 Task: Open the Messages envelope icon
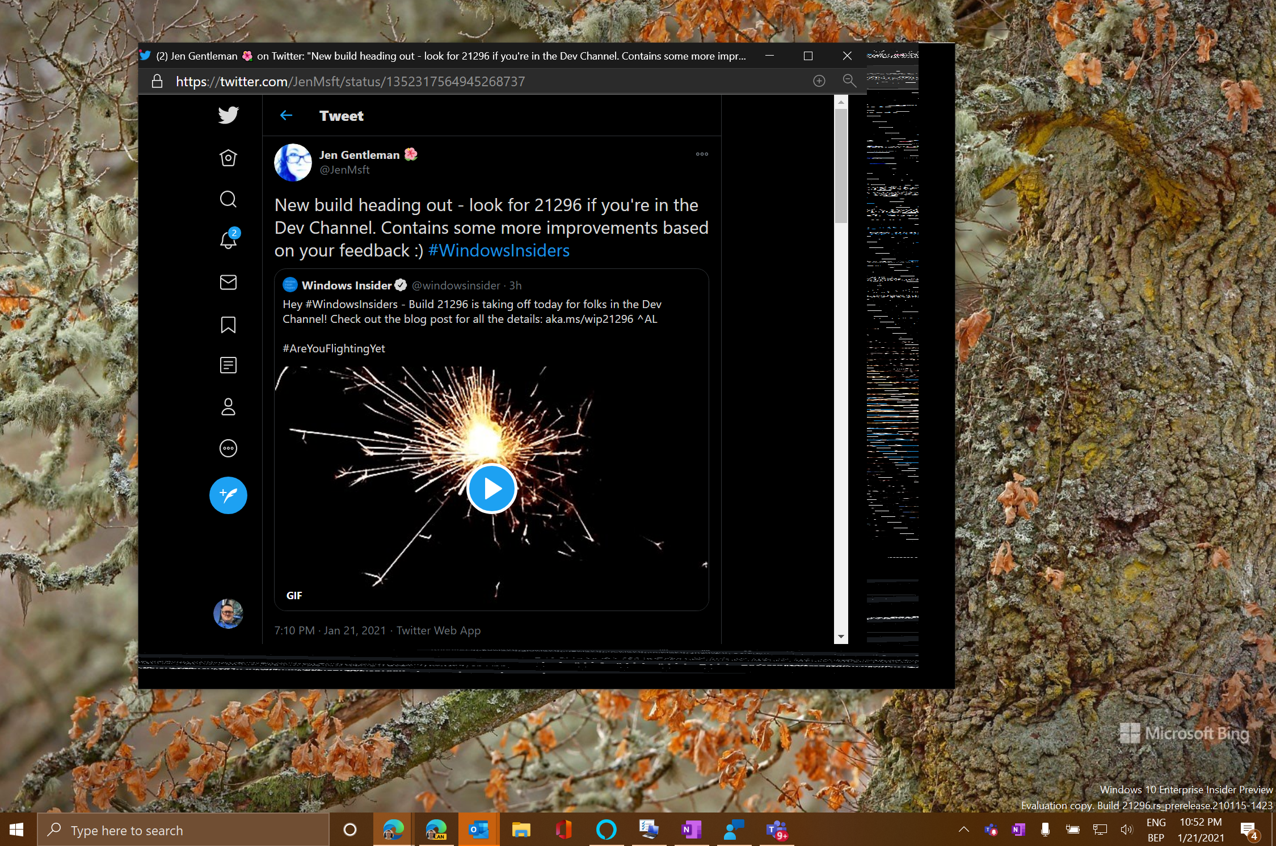pyautogui.click(x=228, y=282)
